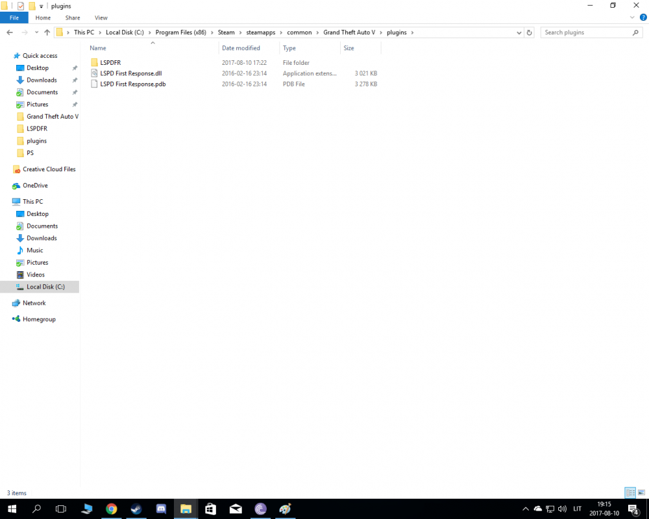The height and width of the screenshot is (519, 649).
Task: Open Homegroup in navigation pane
Action: coord(39,319)
